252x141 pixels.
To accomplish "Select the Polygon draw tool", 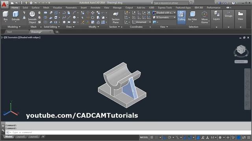I will pyautogui.click(x=64, y=22).
